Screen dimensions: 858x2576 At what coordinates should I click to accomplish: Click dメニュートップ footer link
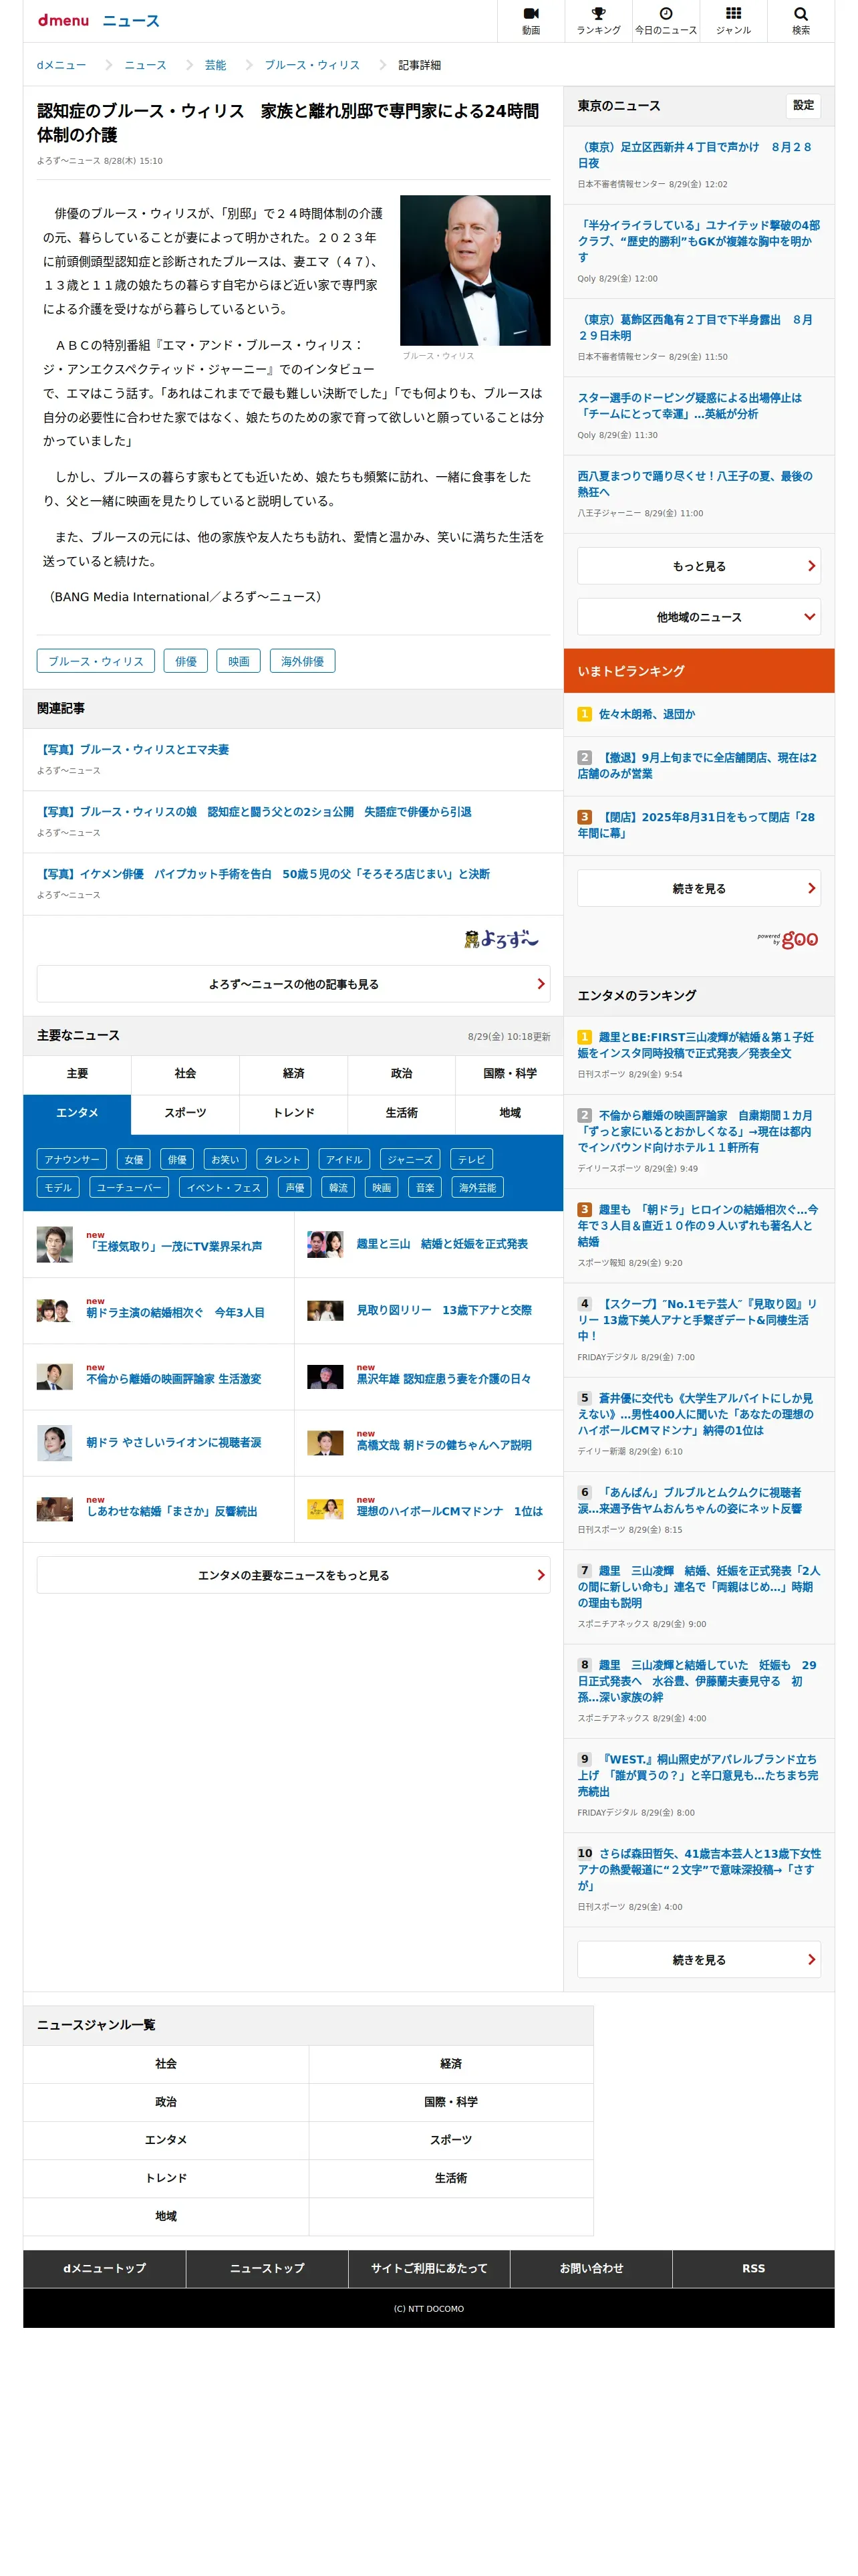pyautogui.click(x=104, y=2268)
